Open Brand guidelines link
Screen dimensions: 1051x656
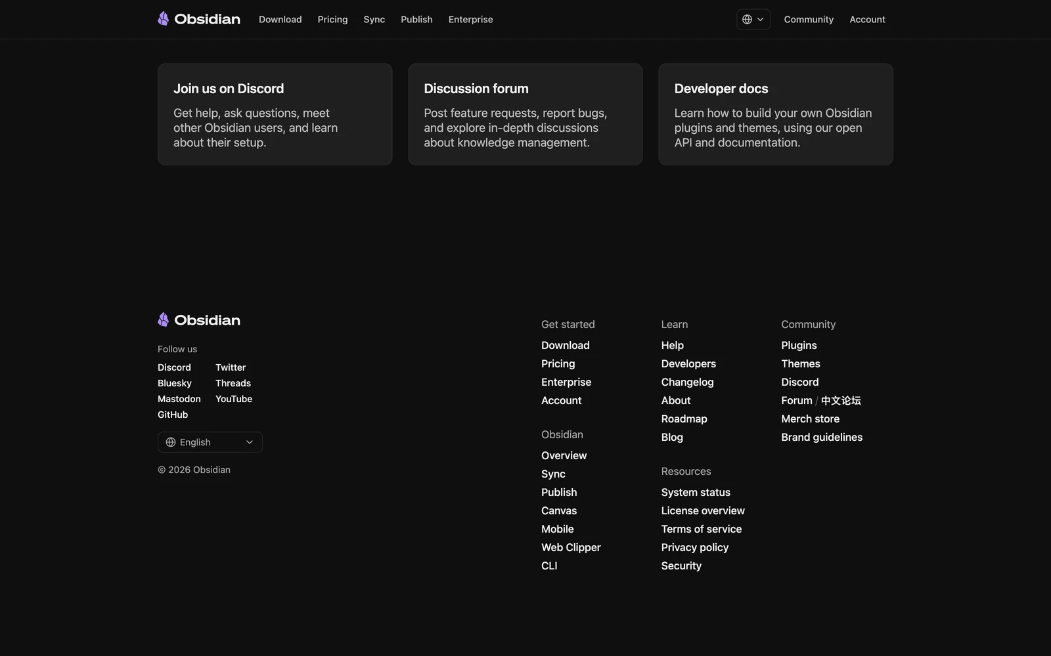tap(822, 437)
